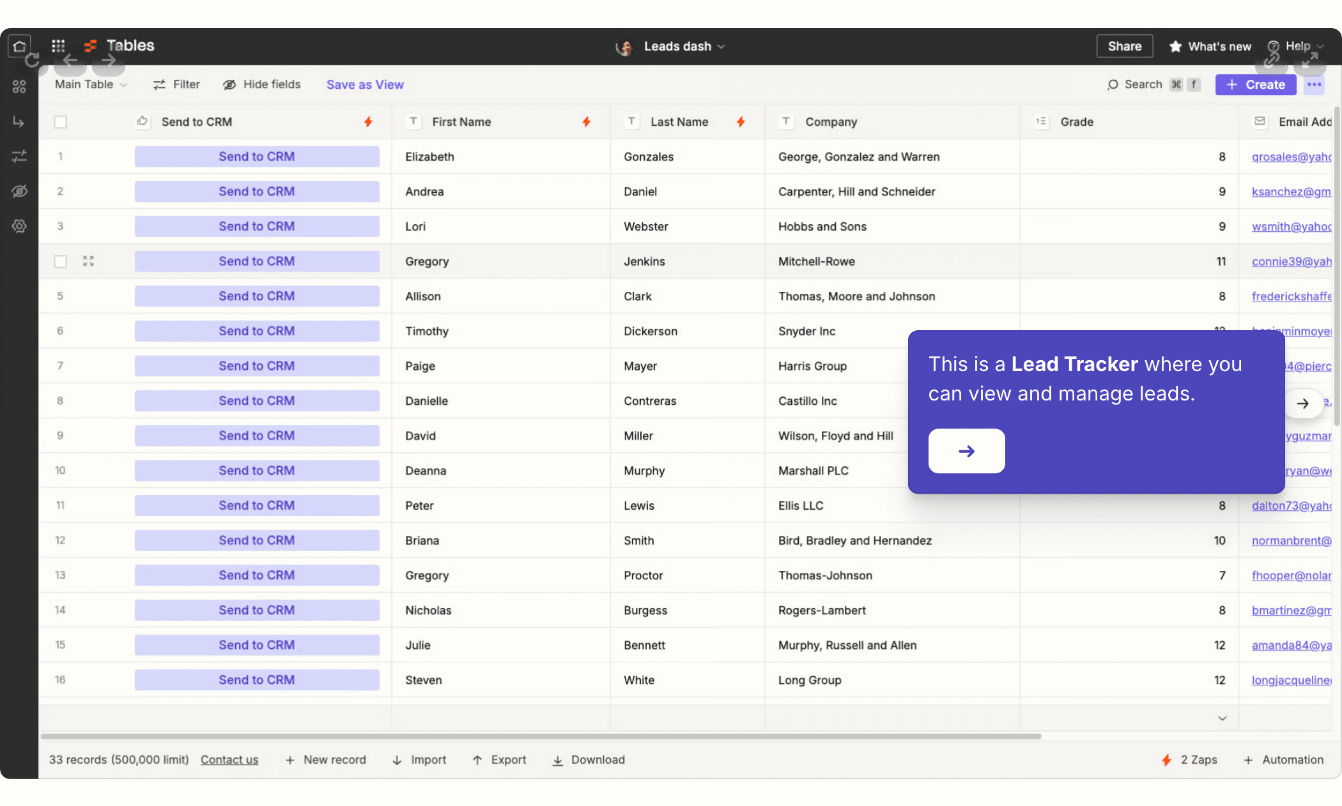1342x806 pixels.
Task: Click the fullscreen expand icon top right
Action: tap(1310, 61)
